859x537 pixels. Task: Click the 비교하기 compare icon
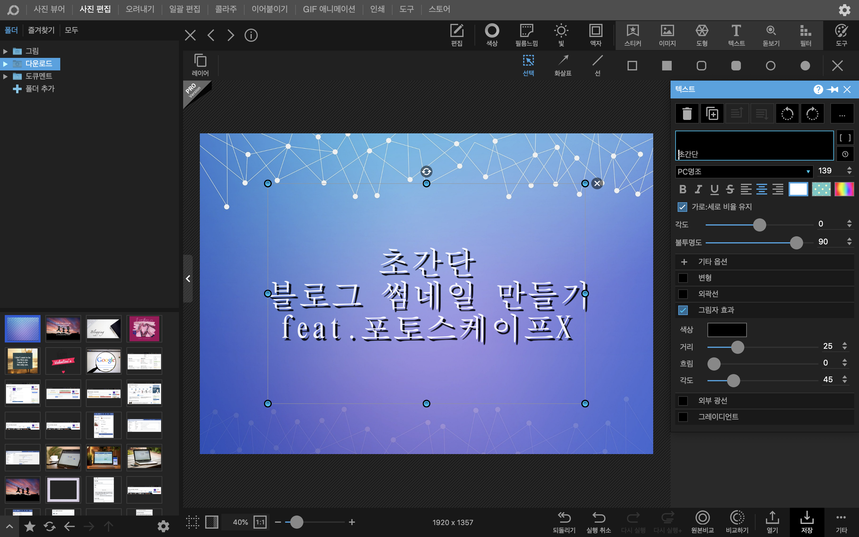coord(737,521)
